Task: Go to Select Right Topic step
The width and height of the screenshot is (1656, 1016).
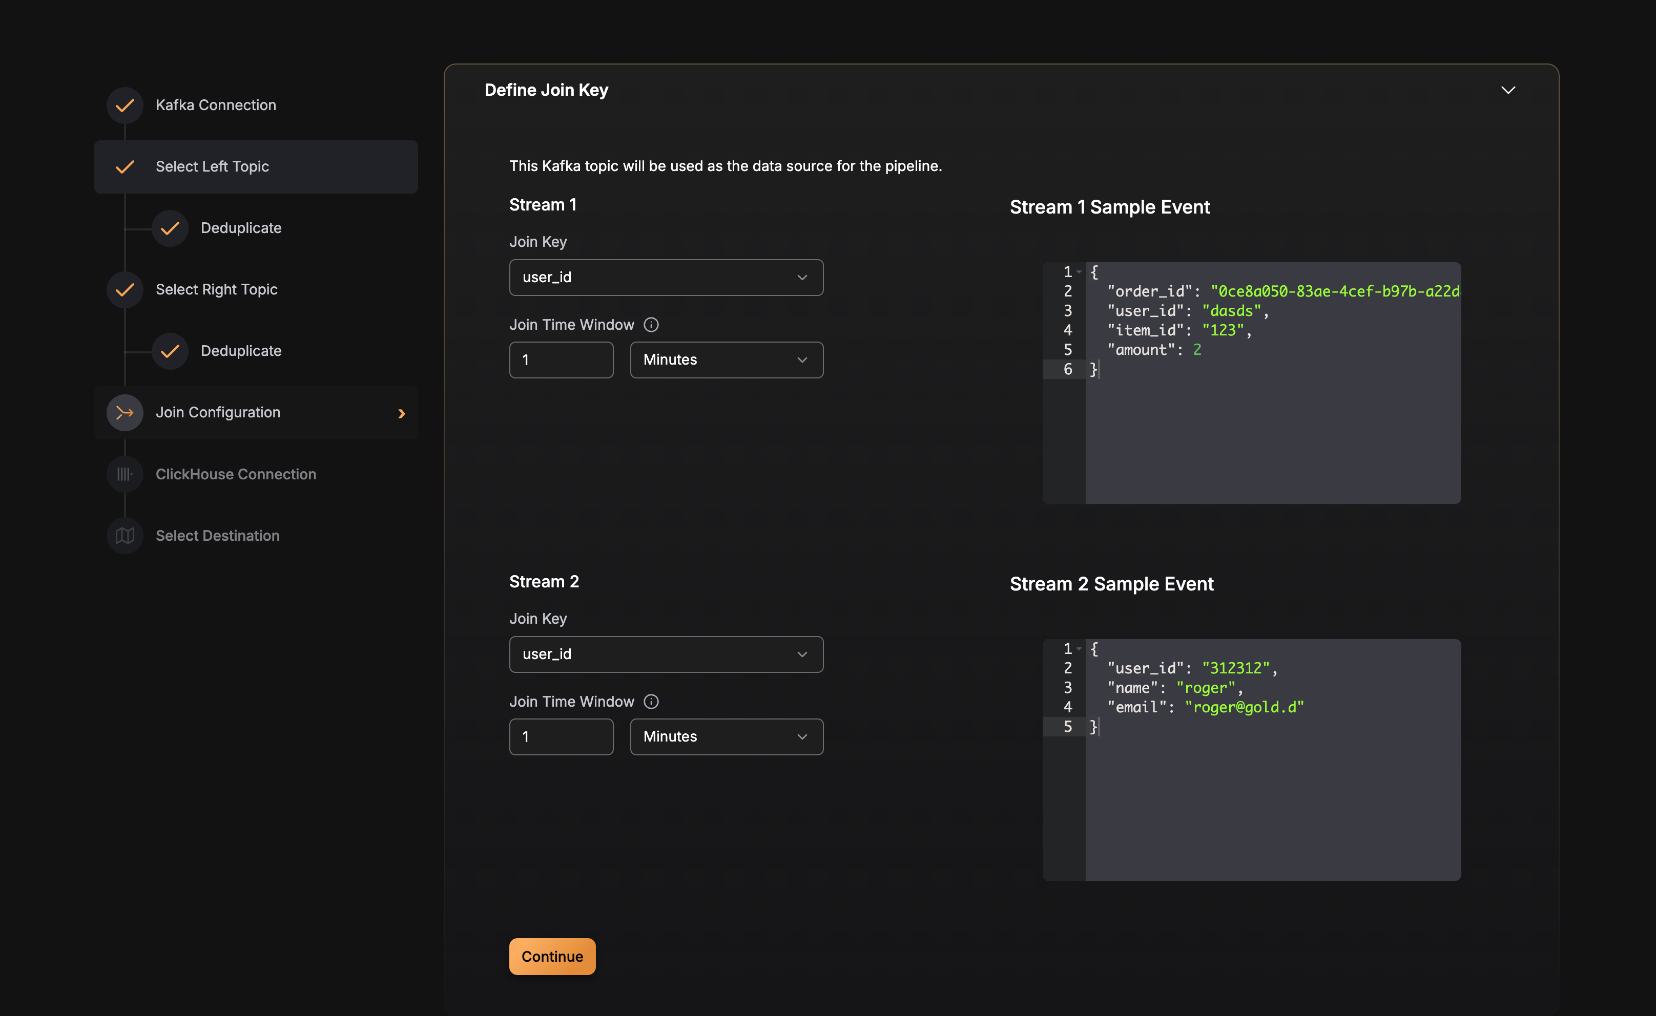Action: pyautogui.click(x=217, y=290)
